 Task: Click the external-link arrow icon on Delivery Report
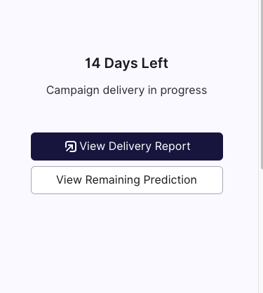(x=71, y=146)
